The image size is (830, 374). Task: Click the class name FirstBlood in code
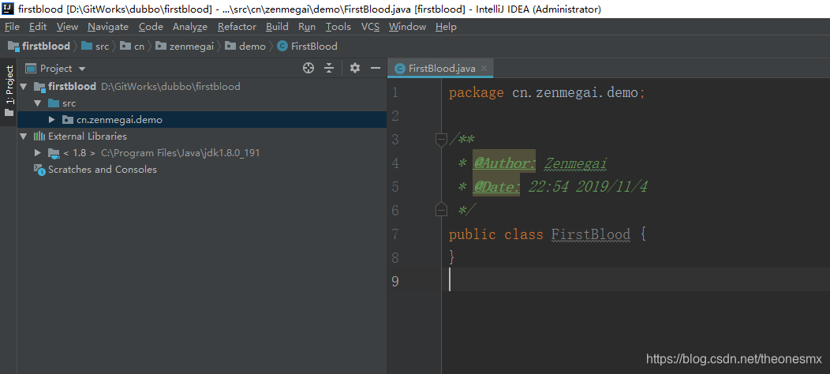[591, 234]
